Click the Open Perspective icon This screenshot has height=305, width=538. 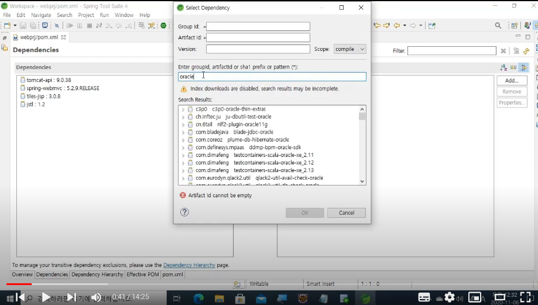[x=515, y=25]
